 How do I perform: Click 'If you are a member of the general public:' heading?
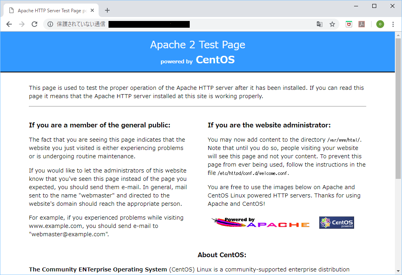(99, 125)
